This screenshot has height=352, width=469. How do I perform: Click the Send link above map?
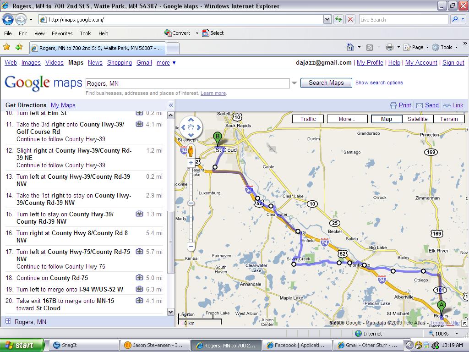(x=431, y=105)
